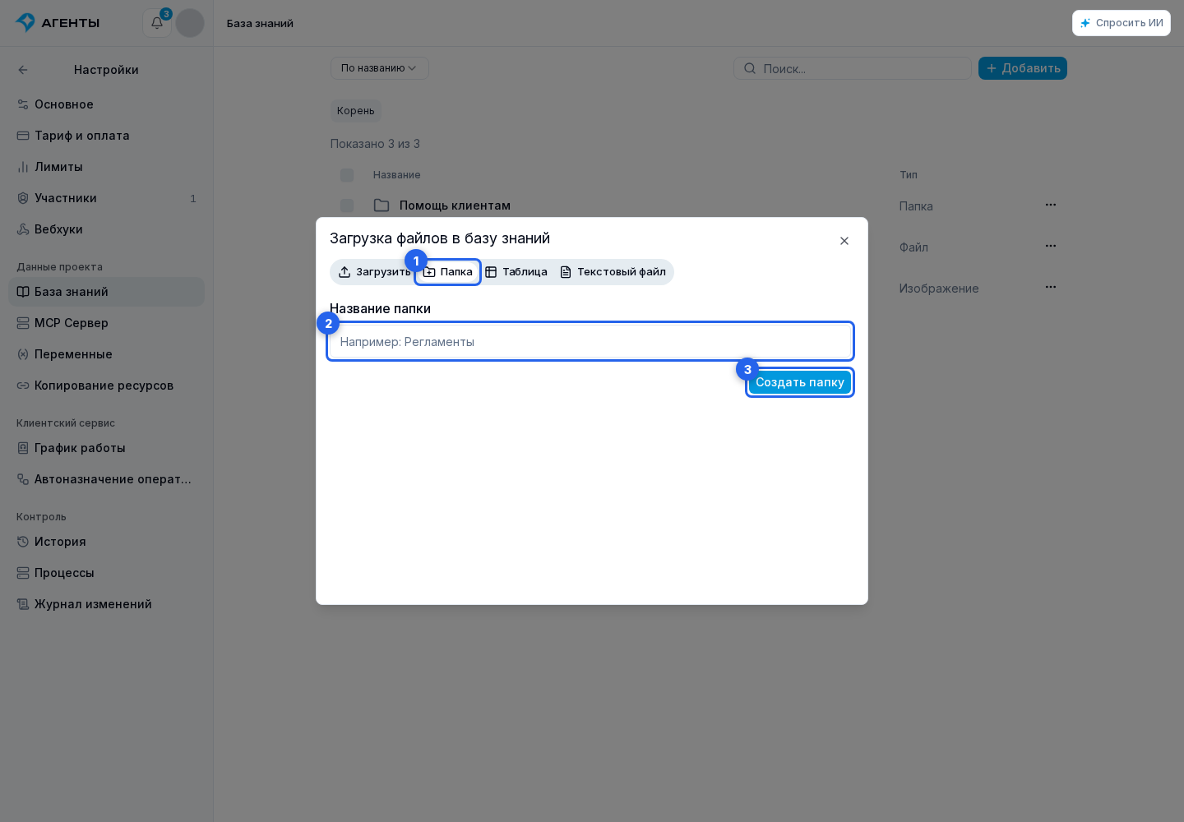1184x822 pixels.
Task: Click the MCP Сервер server icon
Action: [23, 323]
